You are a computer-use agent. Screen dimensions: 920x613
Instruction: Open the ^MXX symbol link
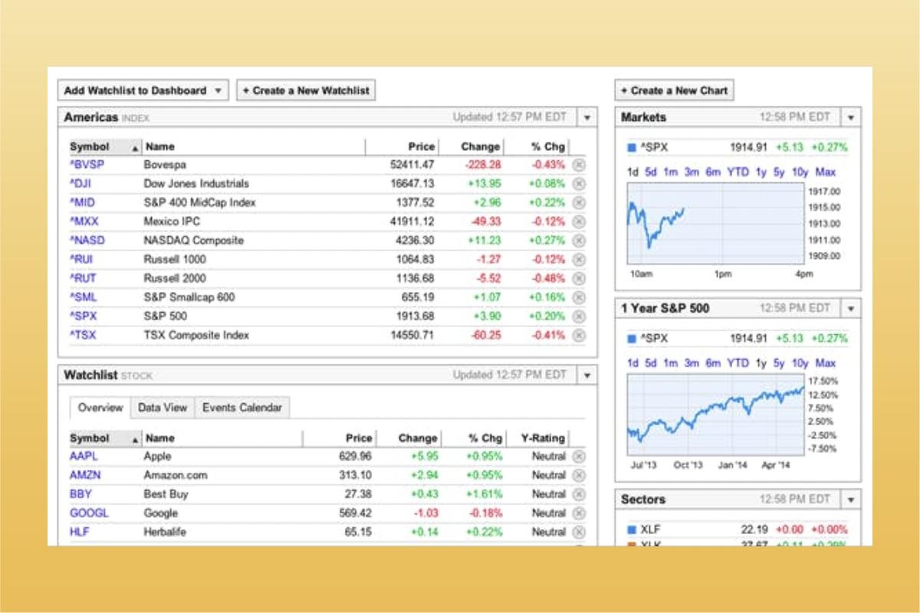84,221
